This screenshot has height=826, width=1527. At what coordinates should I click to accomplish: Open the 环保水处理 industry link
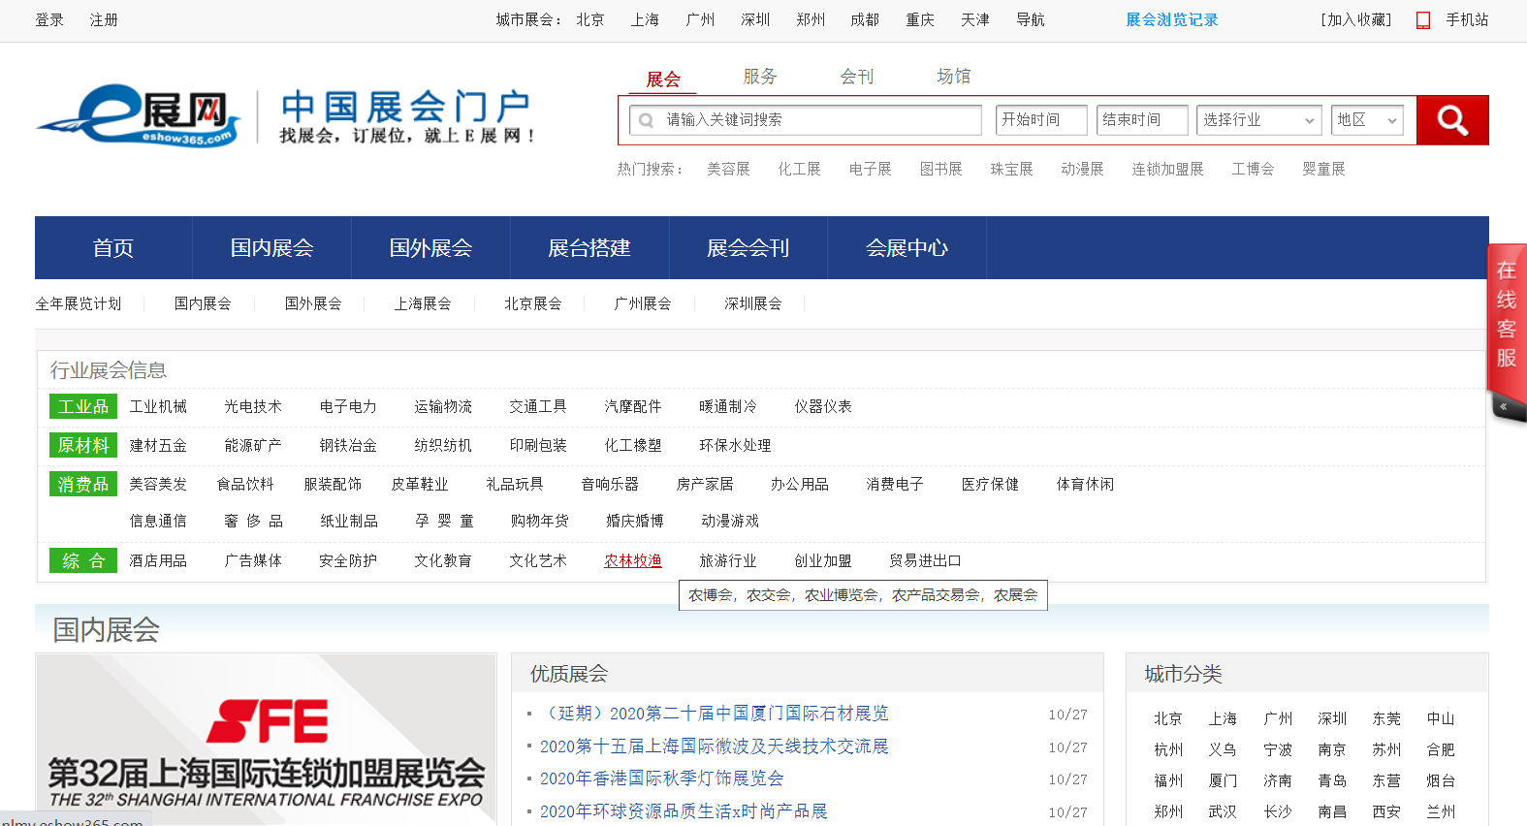point(735,446)
